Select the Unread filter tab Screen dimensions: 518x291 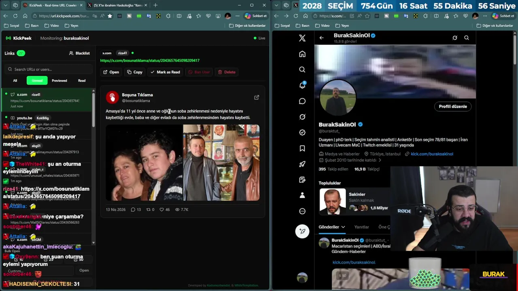(x=37, y=80)
